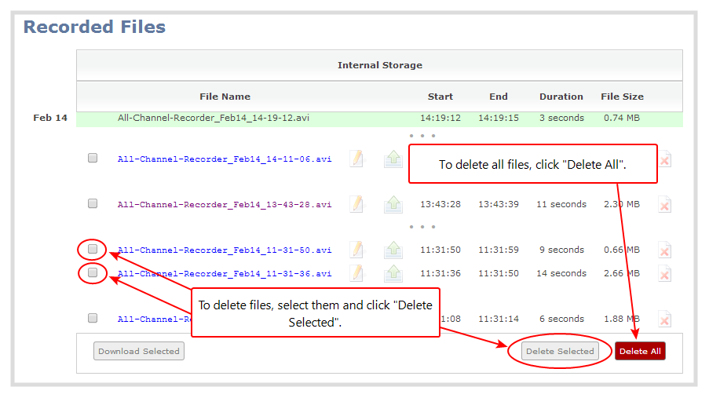Rename the Feb14_13-43-28.avi file via pencil icon

(x=357, y=204)
